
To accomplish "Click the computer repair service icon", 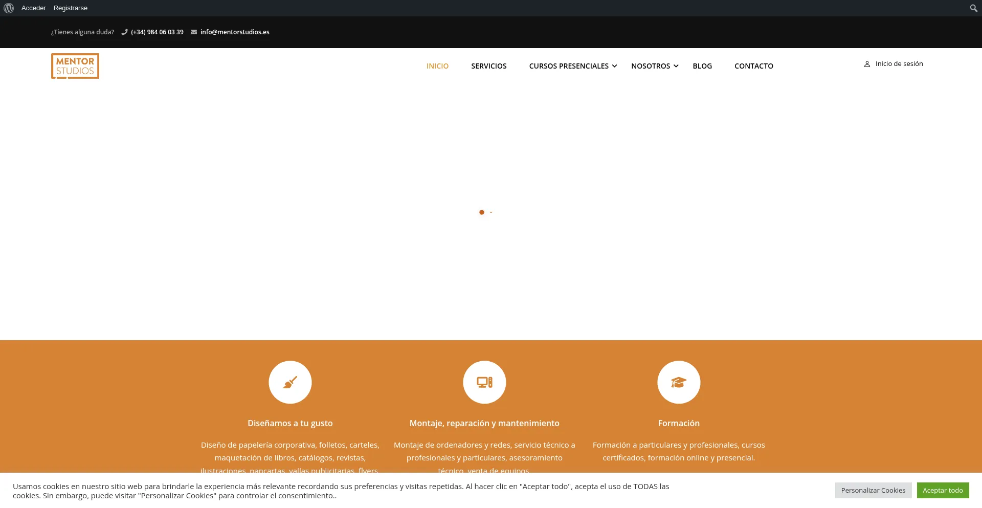I will [x=484, y=382].
